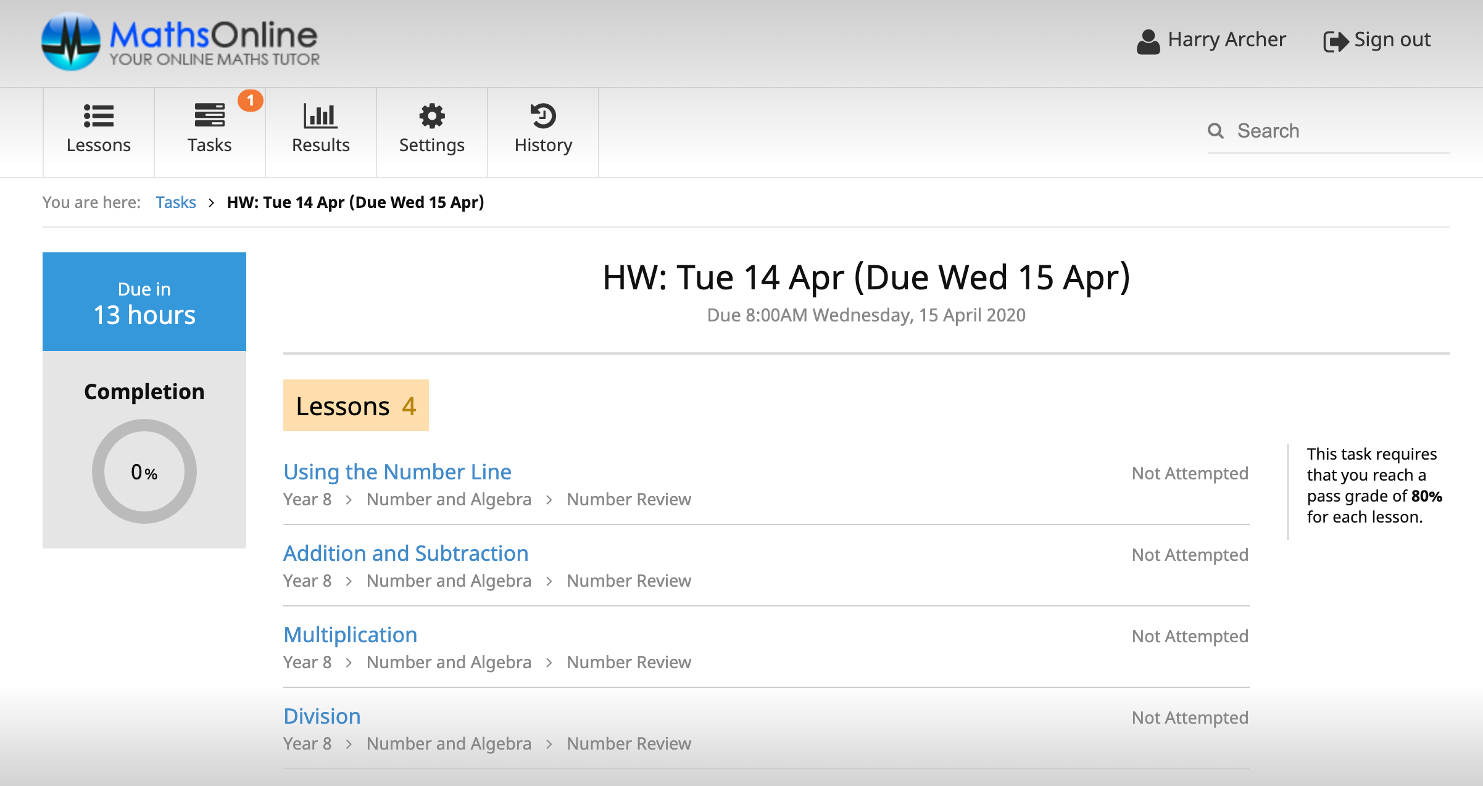Click the Sign out arrow icon

(1336, 41)
